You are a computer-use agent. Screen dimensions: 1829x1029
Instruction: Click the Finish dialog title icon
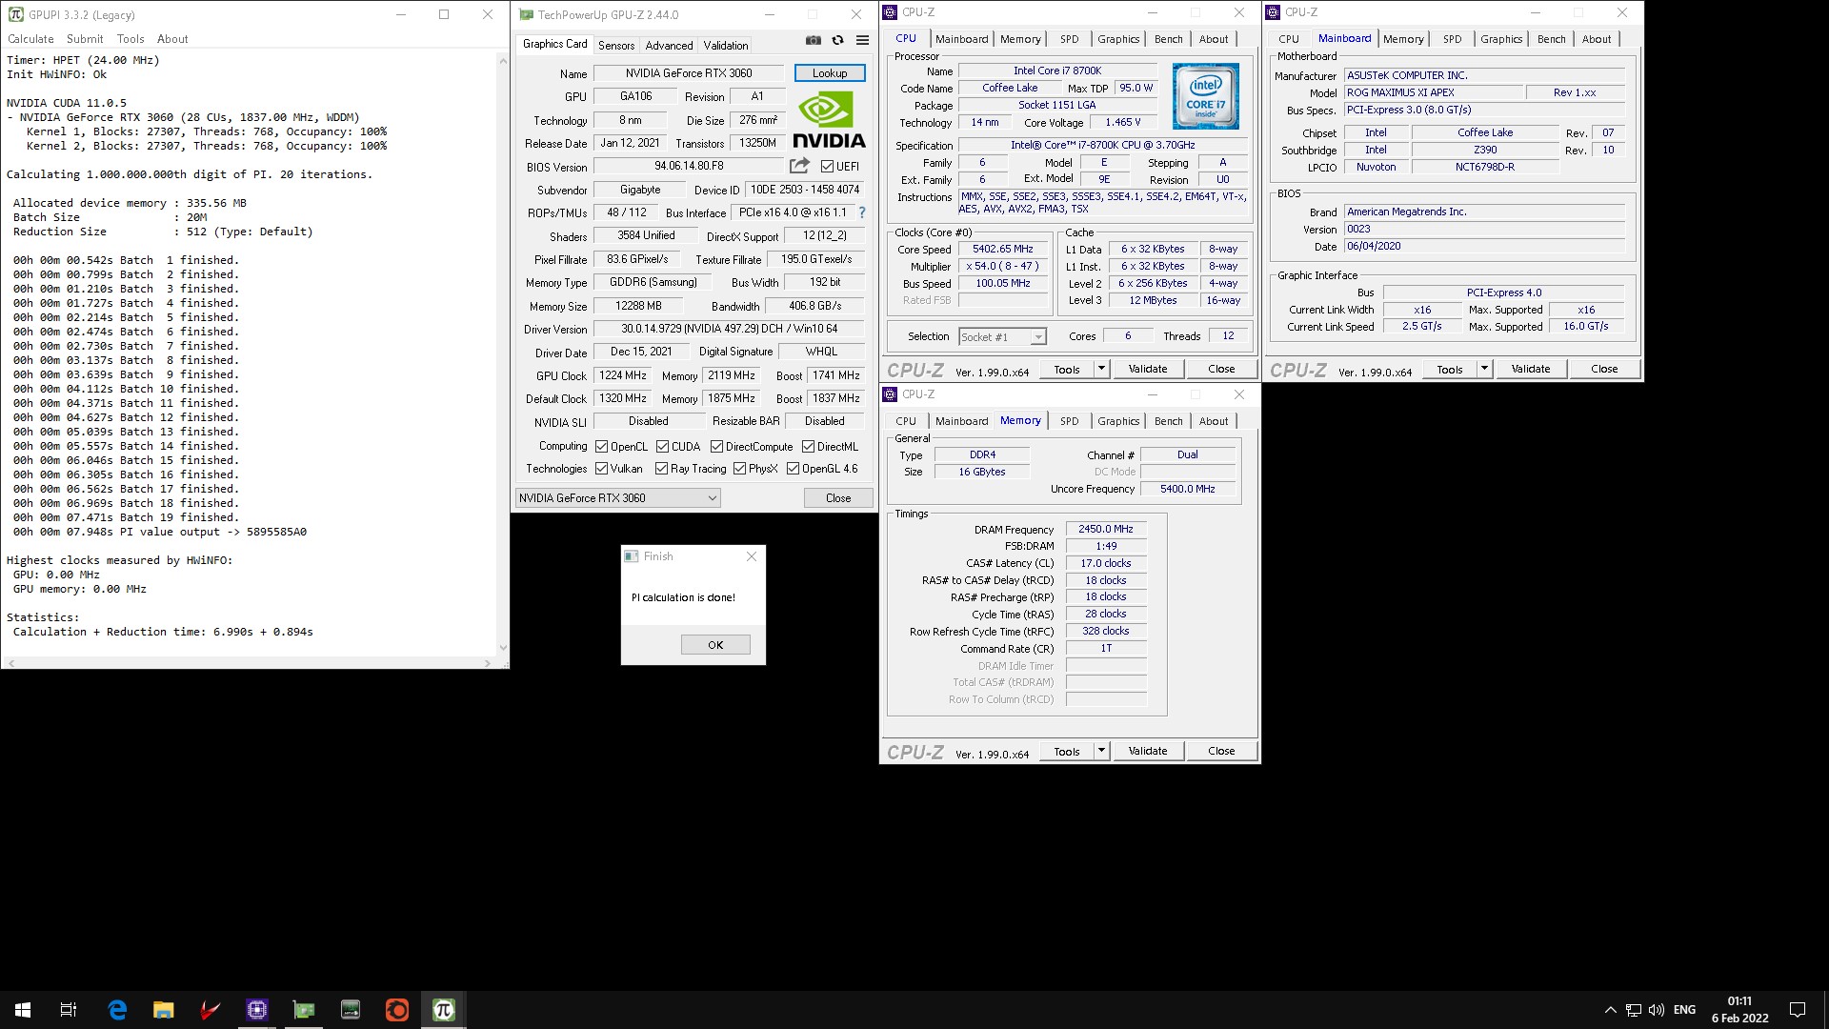point(631,556)
